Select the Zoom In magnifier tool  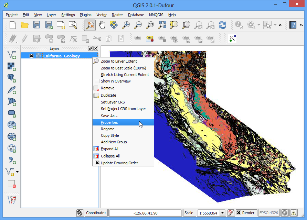[126, 25]
